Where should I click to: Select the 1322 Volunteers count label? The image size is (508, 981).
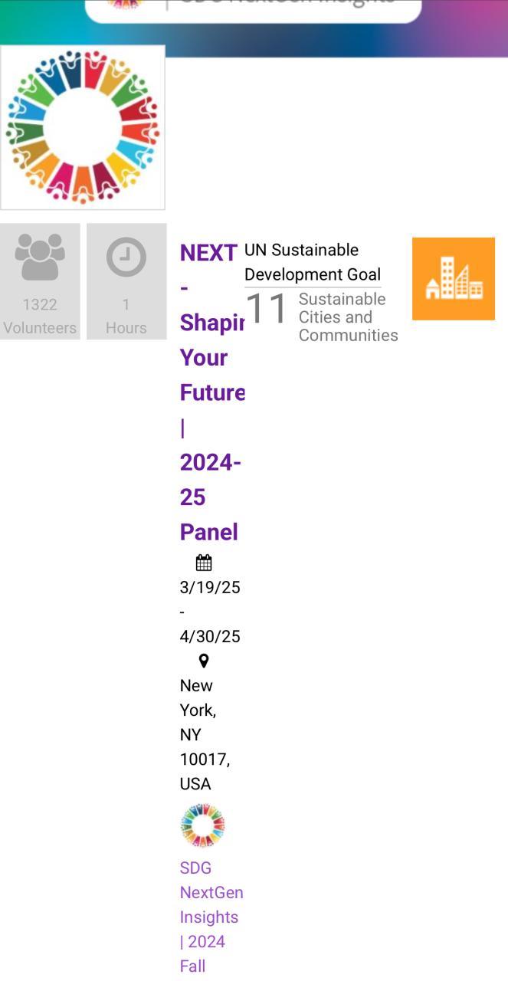point(40,316)
